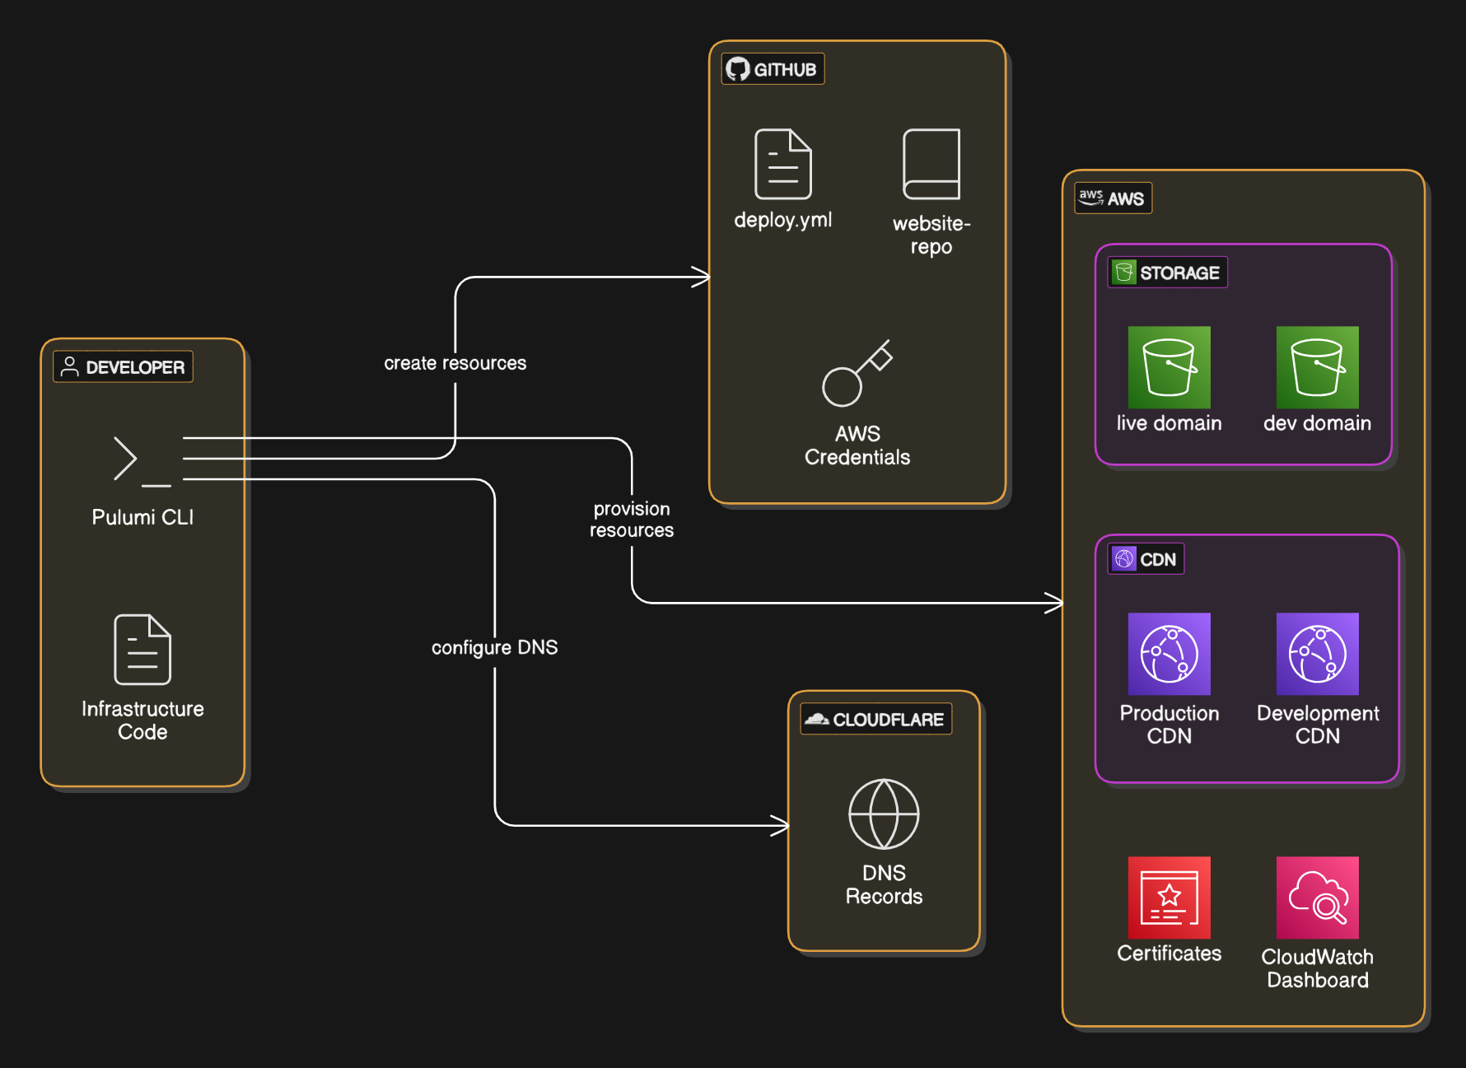Click the 'dev domain' caption
The width and height of the screenshot is (1466, 1068).
click(x=1318, y=423)
